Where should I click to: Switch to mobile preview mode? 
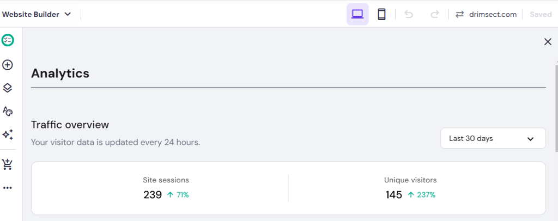pos(381,14)
